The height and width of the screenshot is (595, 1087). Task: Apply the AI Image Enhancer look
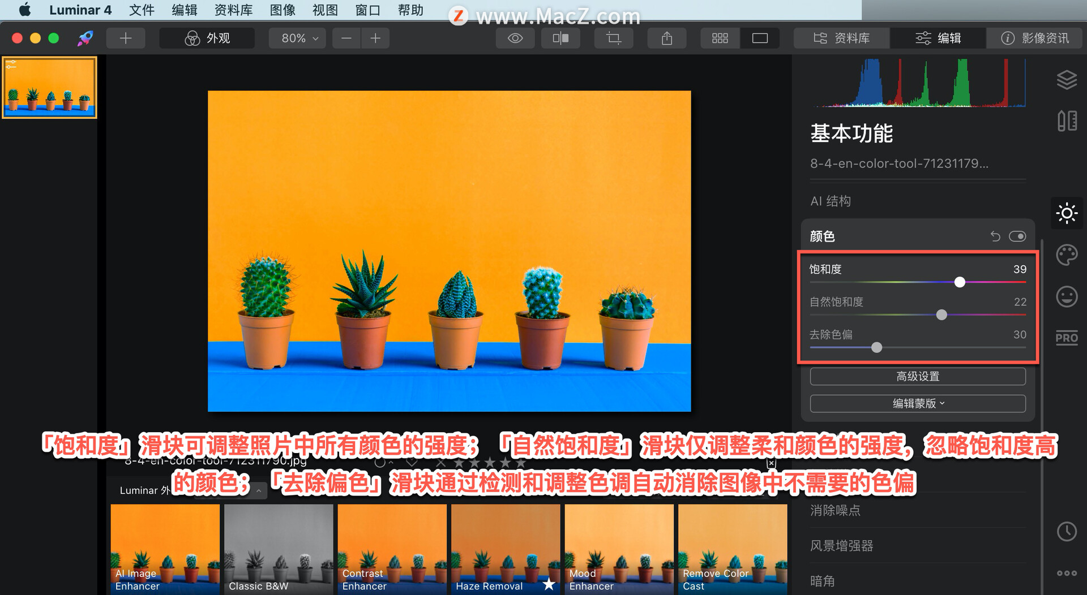(165, 549)
